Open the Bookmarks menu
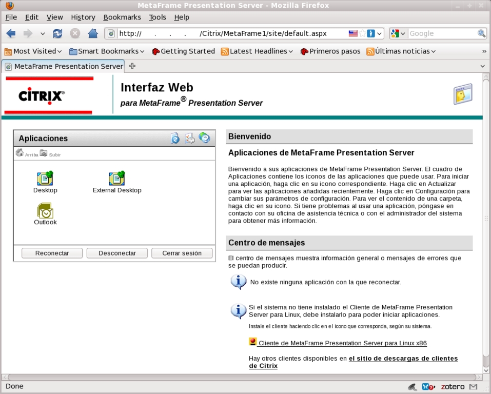 pos(122,17)
